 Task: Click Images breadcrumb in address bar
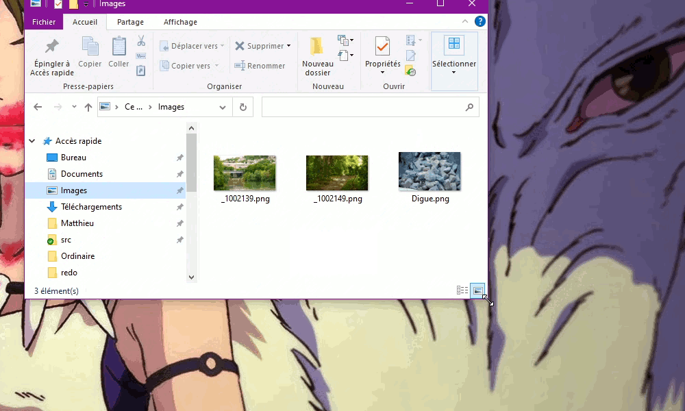[x=171, y=107]
